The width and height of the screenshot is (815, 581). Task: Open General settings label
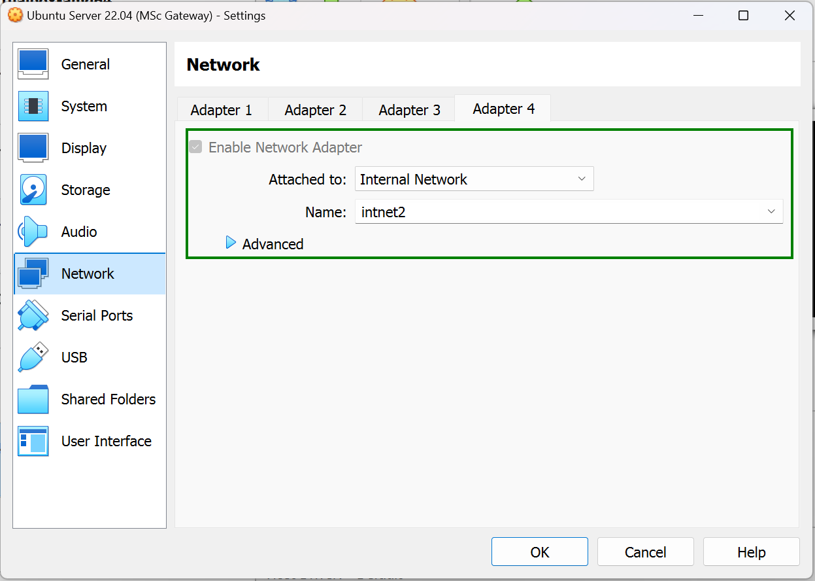click(x=86, y=64)
